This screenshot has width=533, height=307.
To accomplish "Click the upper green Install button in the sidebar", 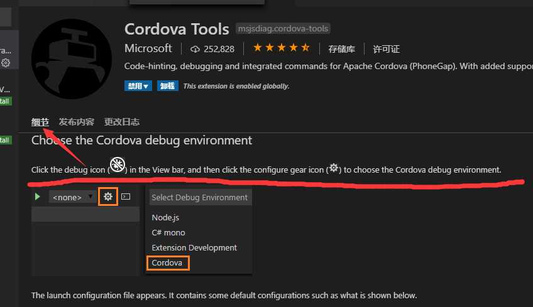I will [6, 101].
